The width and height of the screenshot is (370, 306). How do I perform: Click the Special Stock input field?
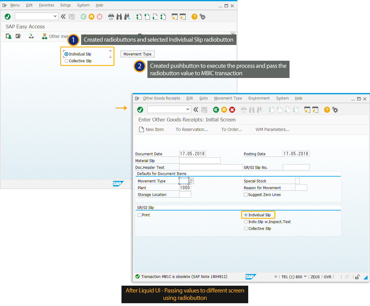(x=297, y=181)
